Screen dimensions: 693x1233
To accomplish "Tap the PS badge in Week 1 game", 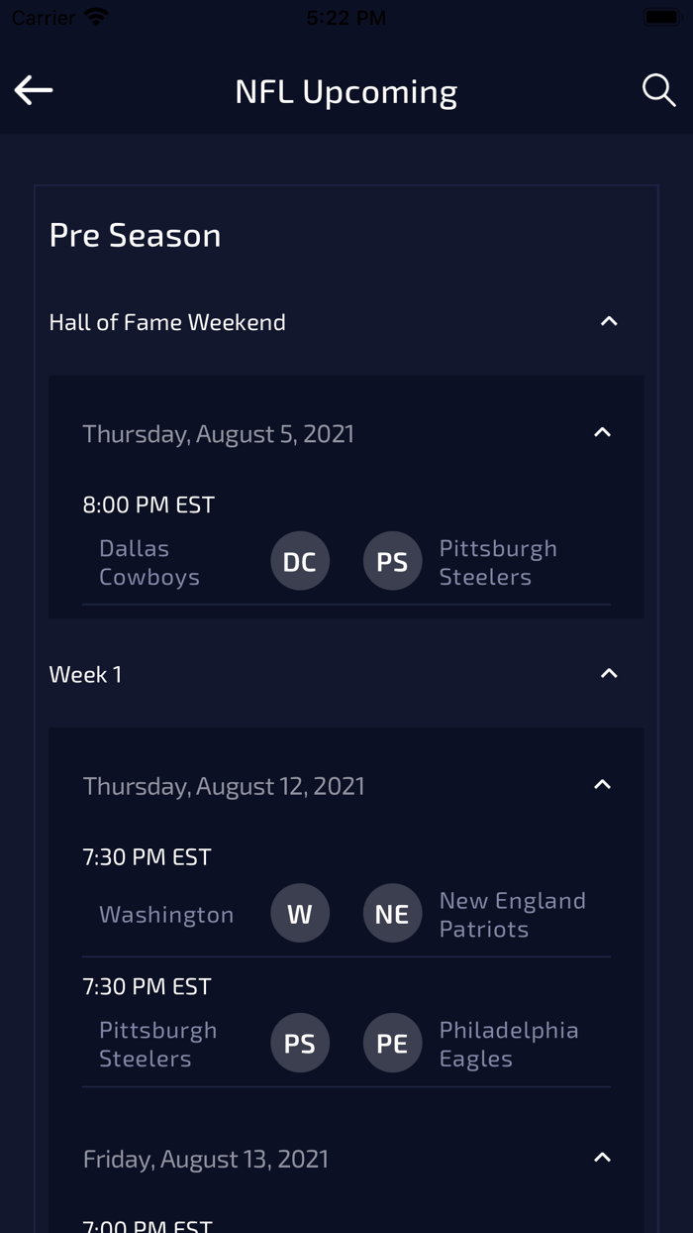I will (300, 1043).
